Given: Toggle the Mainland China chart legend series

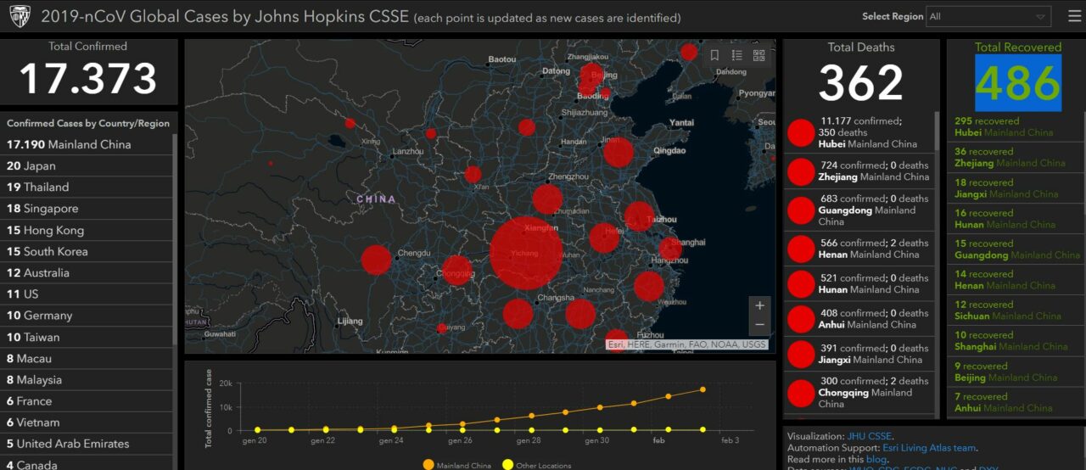Looking at the screenshot, I should click(x=456, y=465).
